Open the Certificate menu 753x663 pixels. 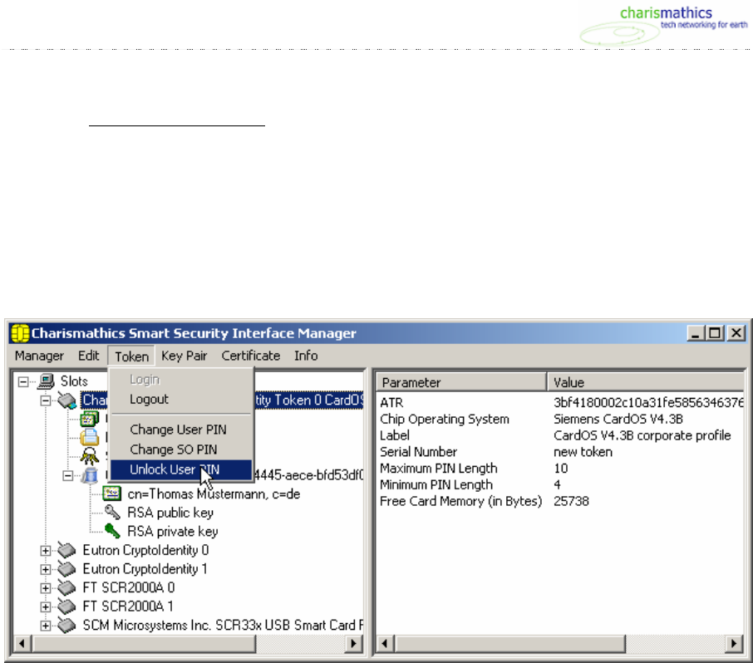pyautogui.click(x=251, y=356)
